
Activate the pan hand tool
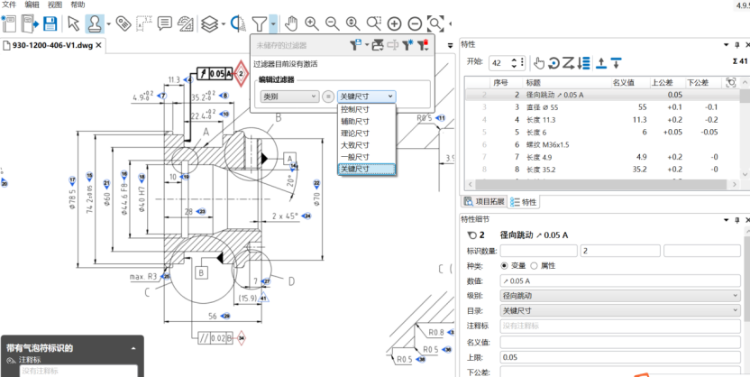[x=290, y=23]
